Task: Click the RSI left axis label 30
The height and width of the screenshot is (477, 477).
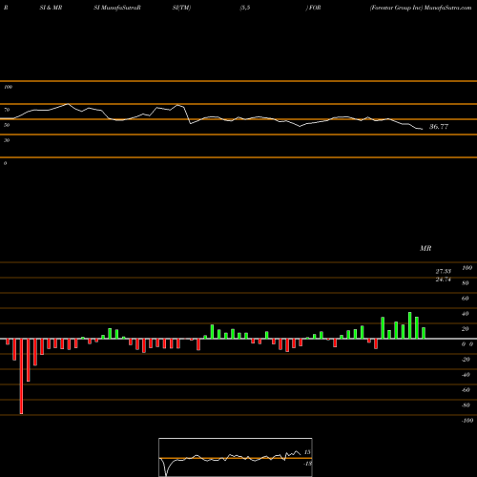Action: pos(7,140)
